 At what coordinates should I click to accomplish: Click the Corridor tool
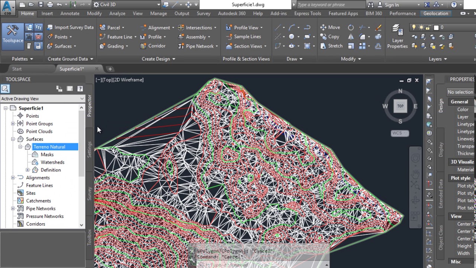153,46
